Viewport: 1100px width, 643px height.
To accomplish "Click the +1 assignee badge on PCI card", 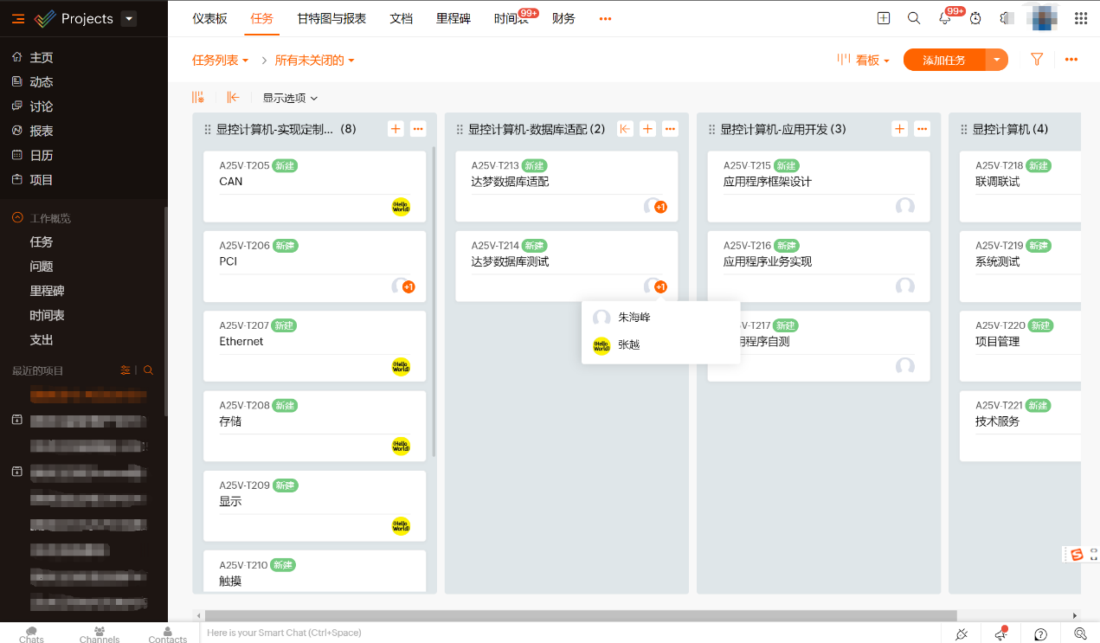I will click(x=408, y=287).
